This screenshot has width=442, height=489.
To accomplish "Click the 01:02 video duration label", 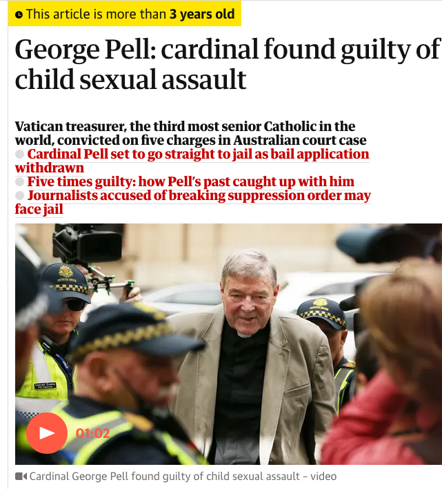I will [x=92, y=433].
